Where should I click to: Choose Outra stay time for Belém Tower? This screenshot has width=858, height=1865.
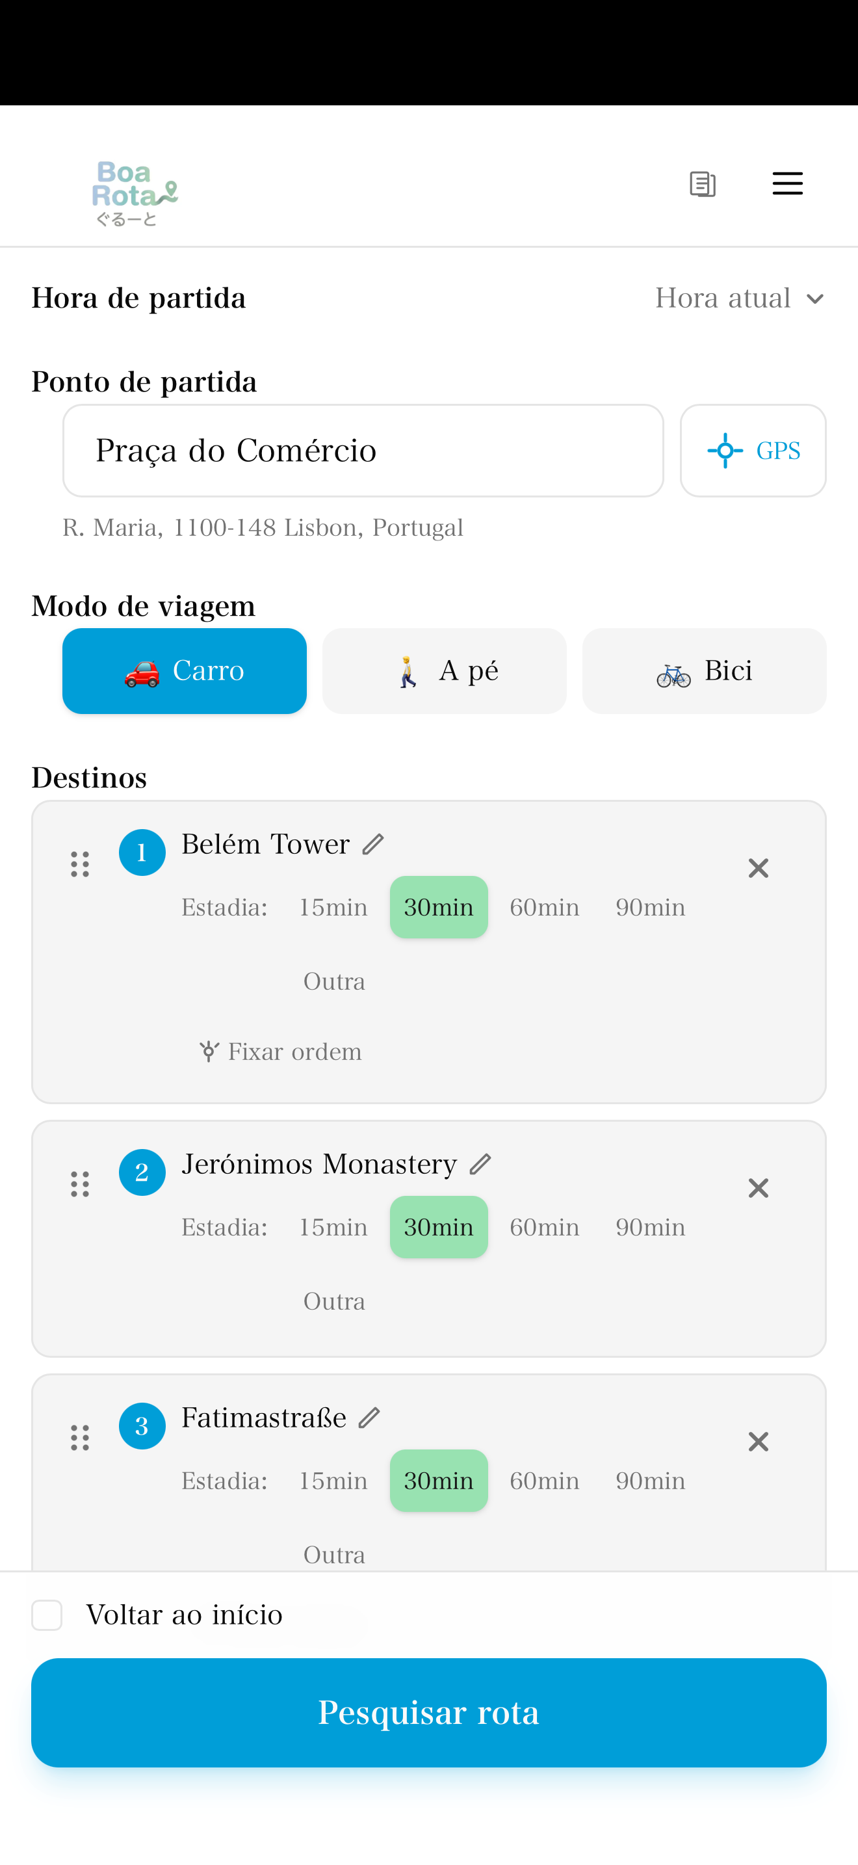coord(333,982)
